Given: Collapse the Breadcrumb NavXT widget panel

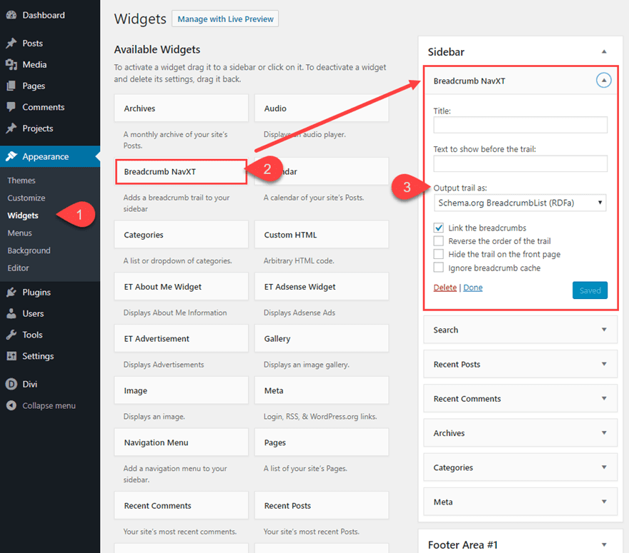Looking at the screenshot, I should [603, 81].
